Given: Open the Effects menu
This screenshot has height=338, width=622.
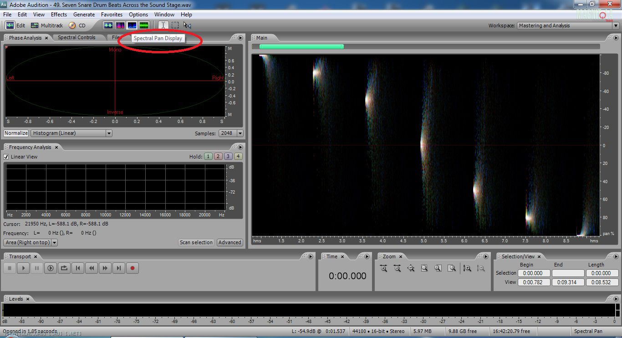Looking at the screenshot, I should click(x=59, y=15).
